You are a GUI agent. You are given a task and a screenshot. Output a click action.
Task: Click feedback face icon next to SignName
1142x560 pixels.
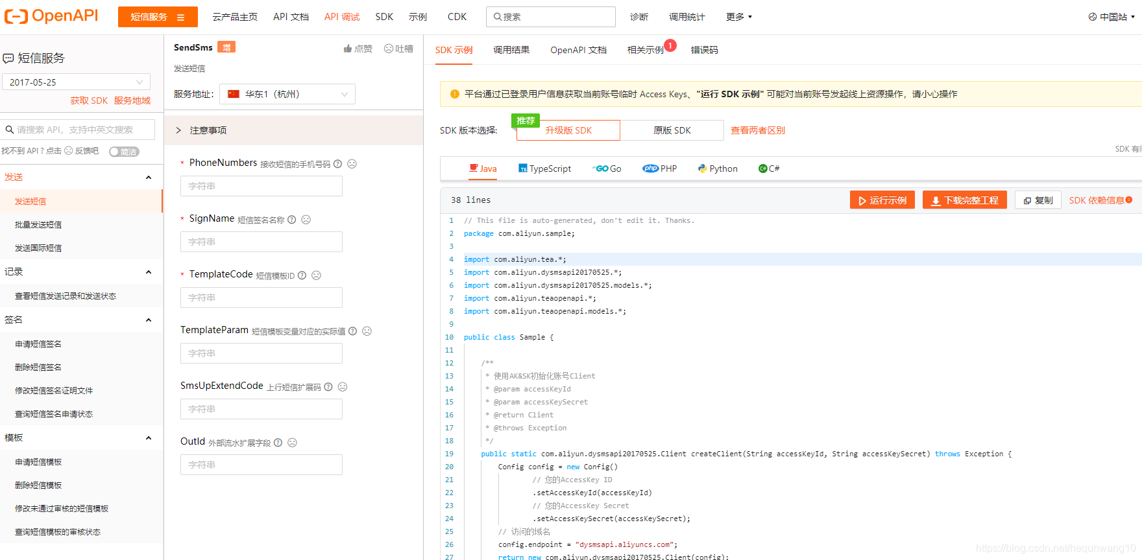(306, 220)
